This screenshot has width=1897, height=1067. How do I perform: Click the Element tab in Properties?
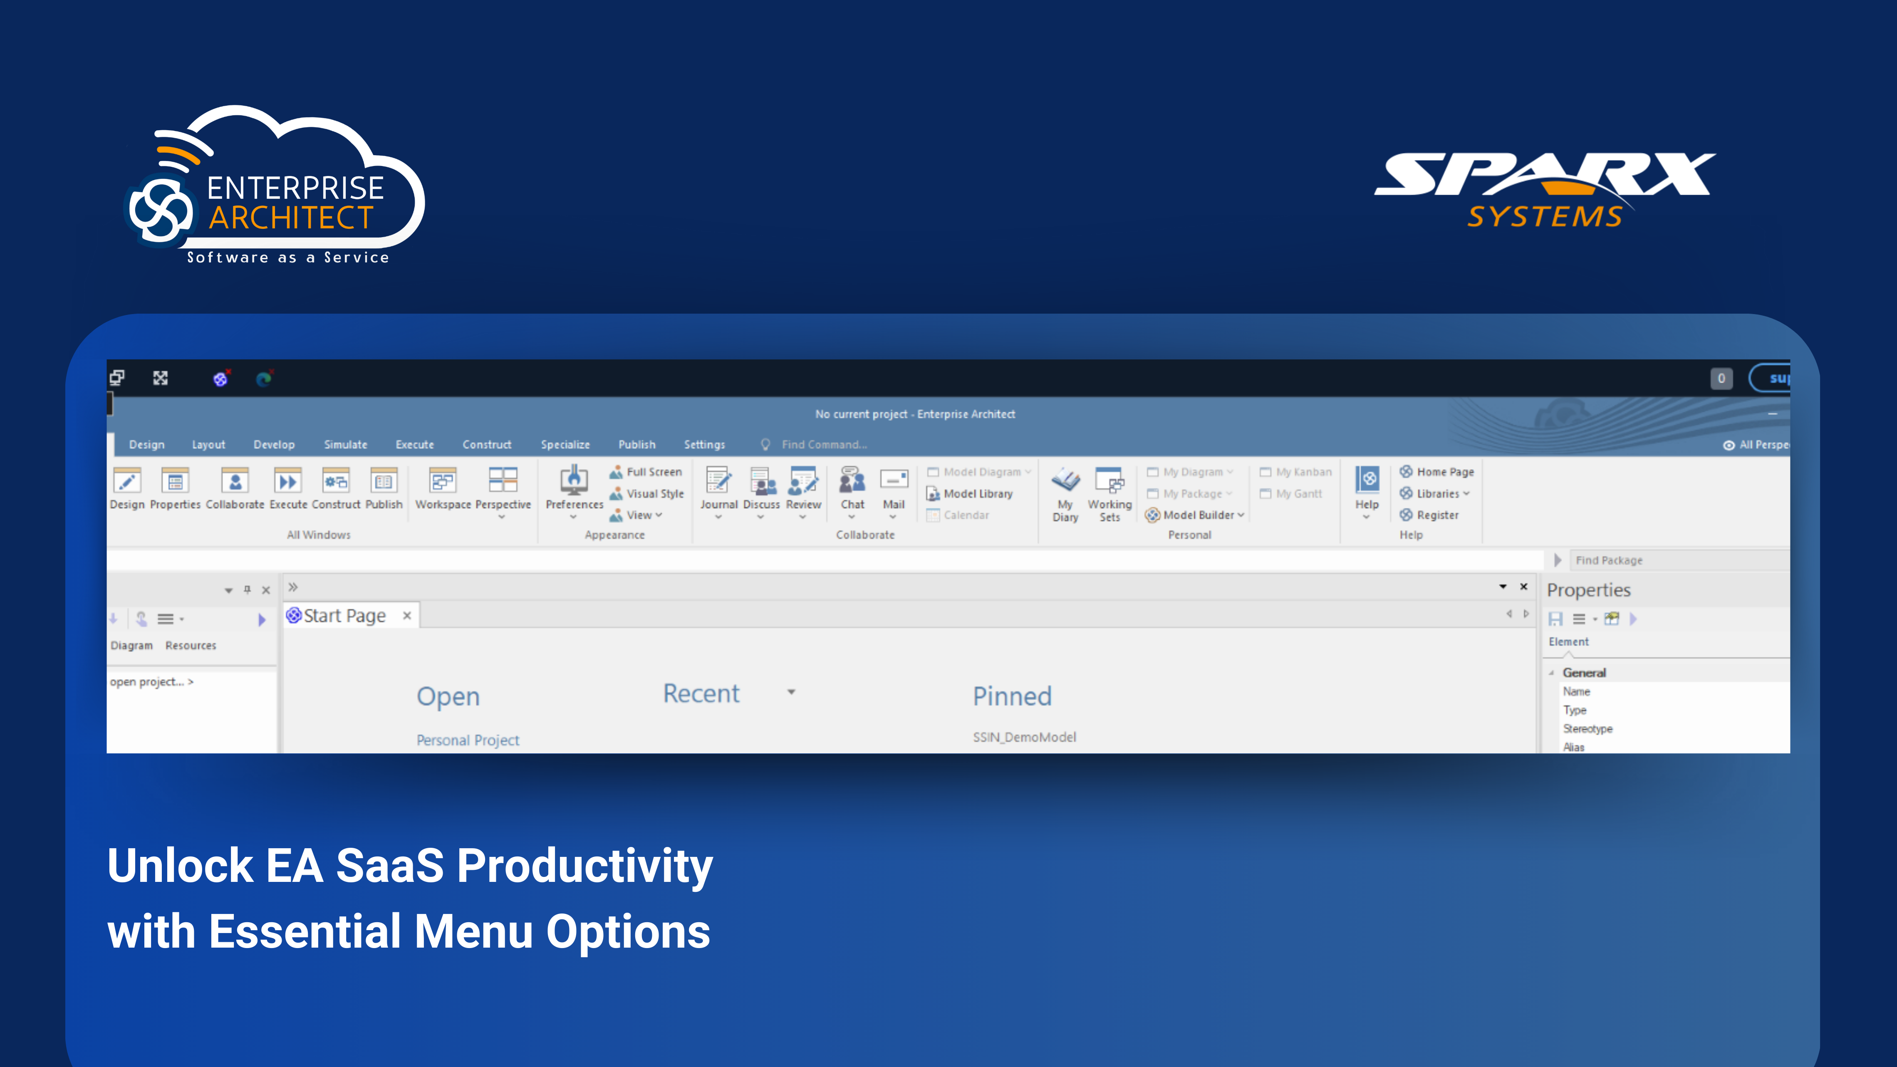pyautogui.click(x=1568, y=642)
